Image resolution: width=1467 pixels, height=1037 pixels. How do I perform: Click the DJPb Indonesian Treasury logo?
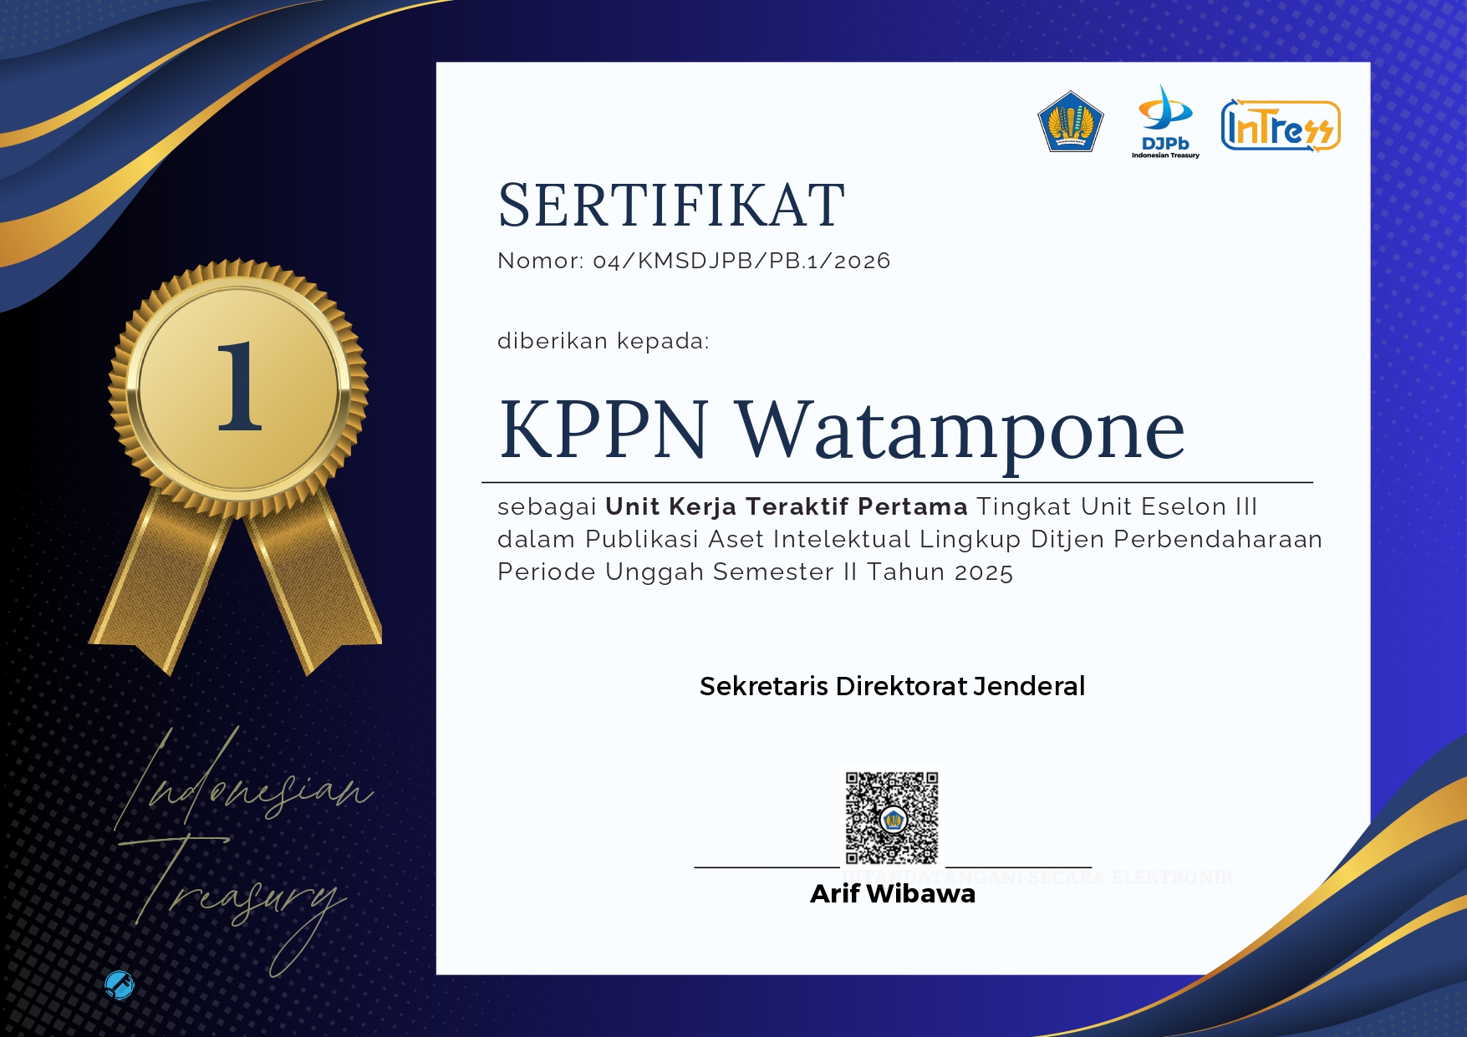[1165, 122]
